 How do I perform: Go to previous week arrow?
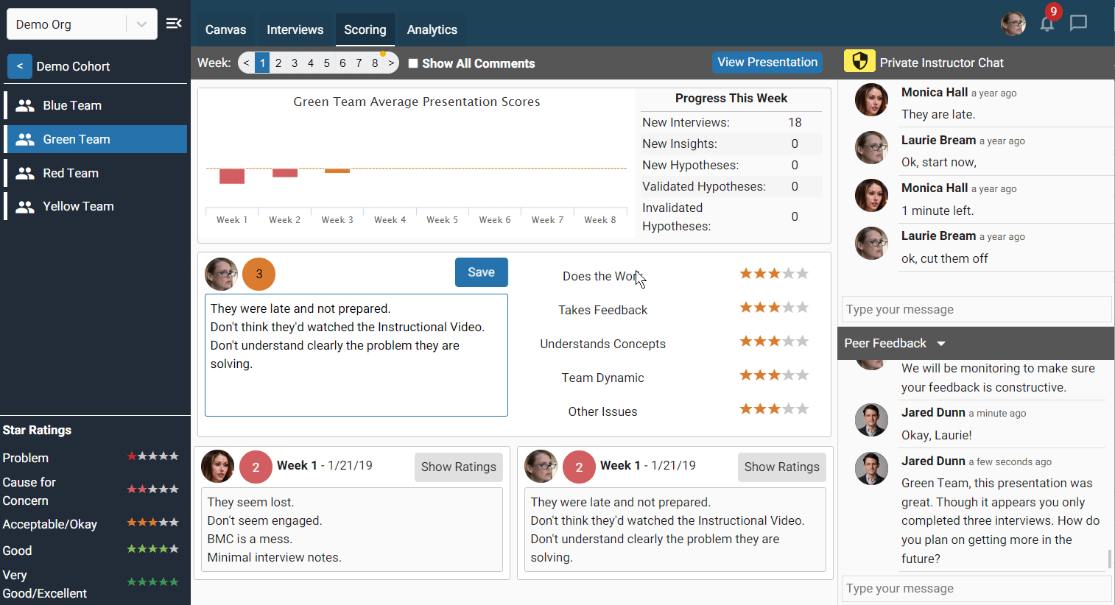[x=246, y=63]
